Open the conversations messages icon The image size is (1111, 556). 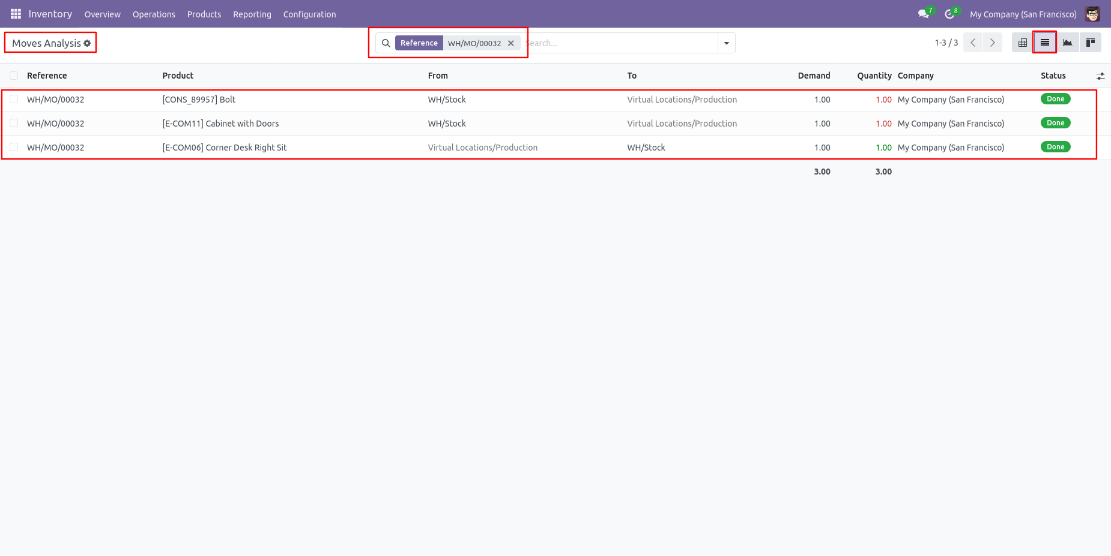pos(924,14)
